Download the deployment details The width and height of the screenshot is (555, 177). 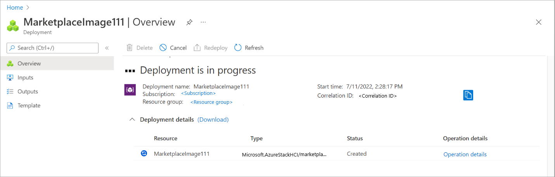point(213,120)
